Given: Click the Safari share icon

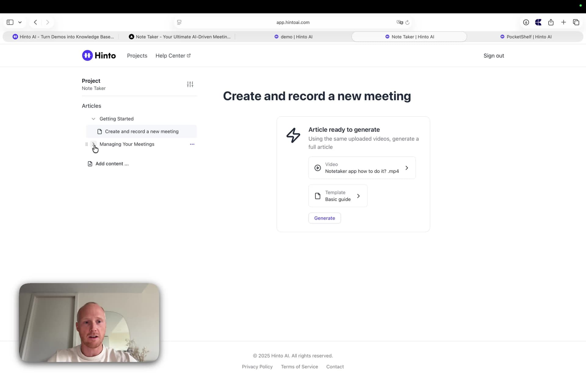Looking at the screenshot, I should [x=551, y=22].
